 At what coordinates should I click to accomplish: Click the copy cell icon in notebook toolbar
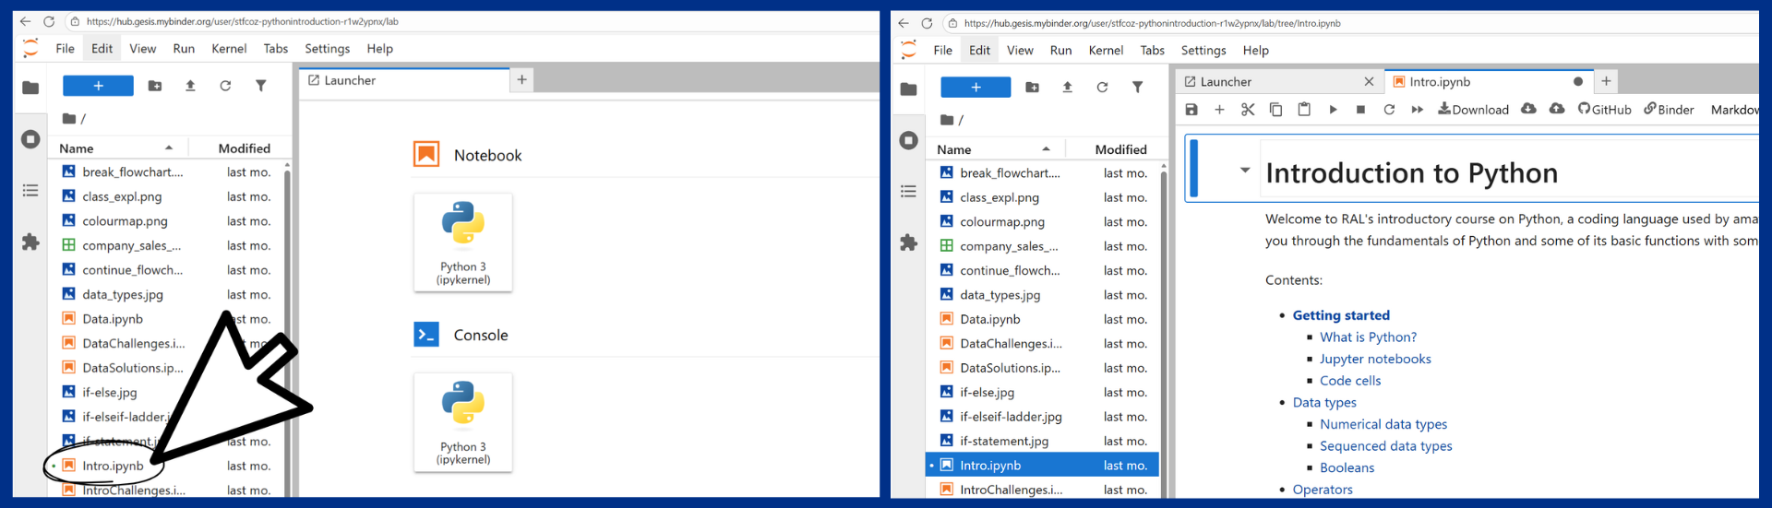(x=1275, y=110)
